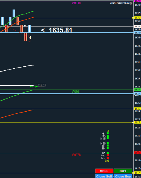This screenshot has height=178, width=141.
Task: Select the WS38 level label
Action: coord(76,3)
